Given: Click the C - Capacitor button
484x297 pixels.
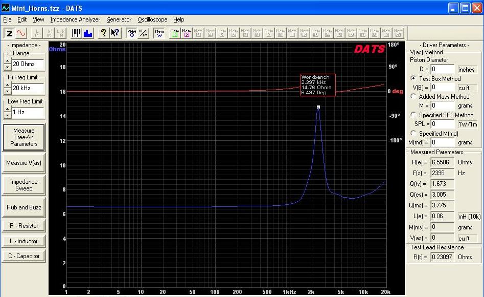Looking at the screenshot, I should pos(24,256).
